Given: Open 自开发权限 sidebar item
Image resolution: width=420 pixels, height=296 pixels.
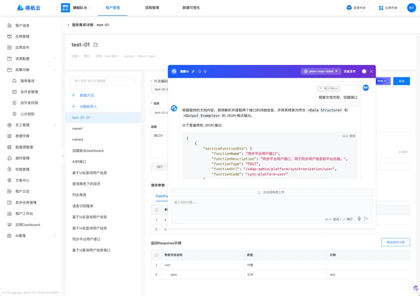Looking at the screenshot, I should [29, 103].
